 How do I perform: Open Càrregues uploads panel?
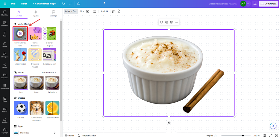[5, 55]
